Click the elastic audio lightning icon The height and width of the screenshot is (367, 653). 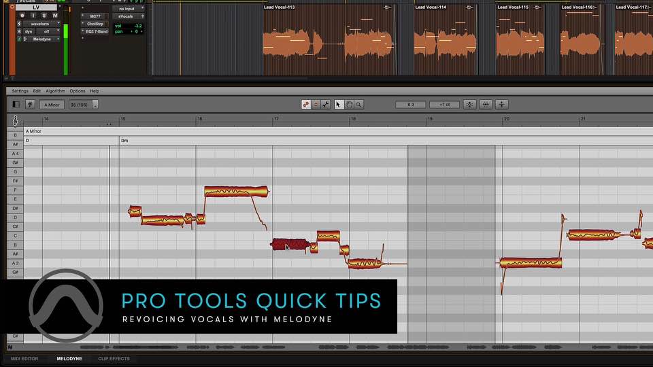(19, 24)
